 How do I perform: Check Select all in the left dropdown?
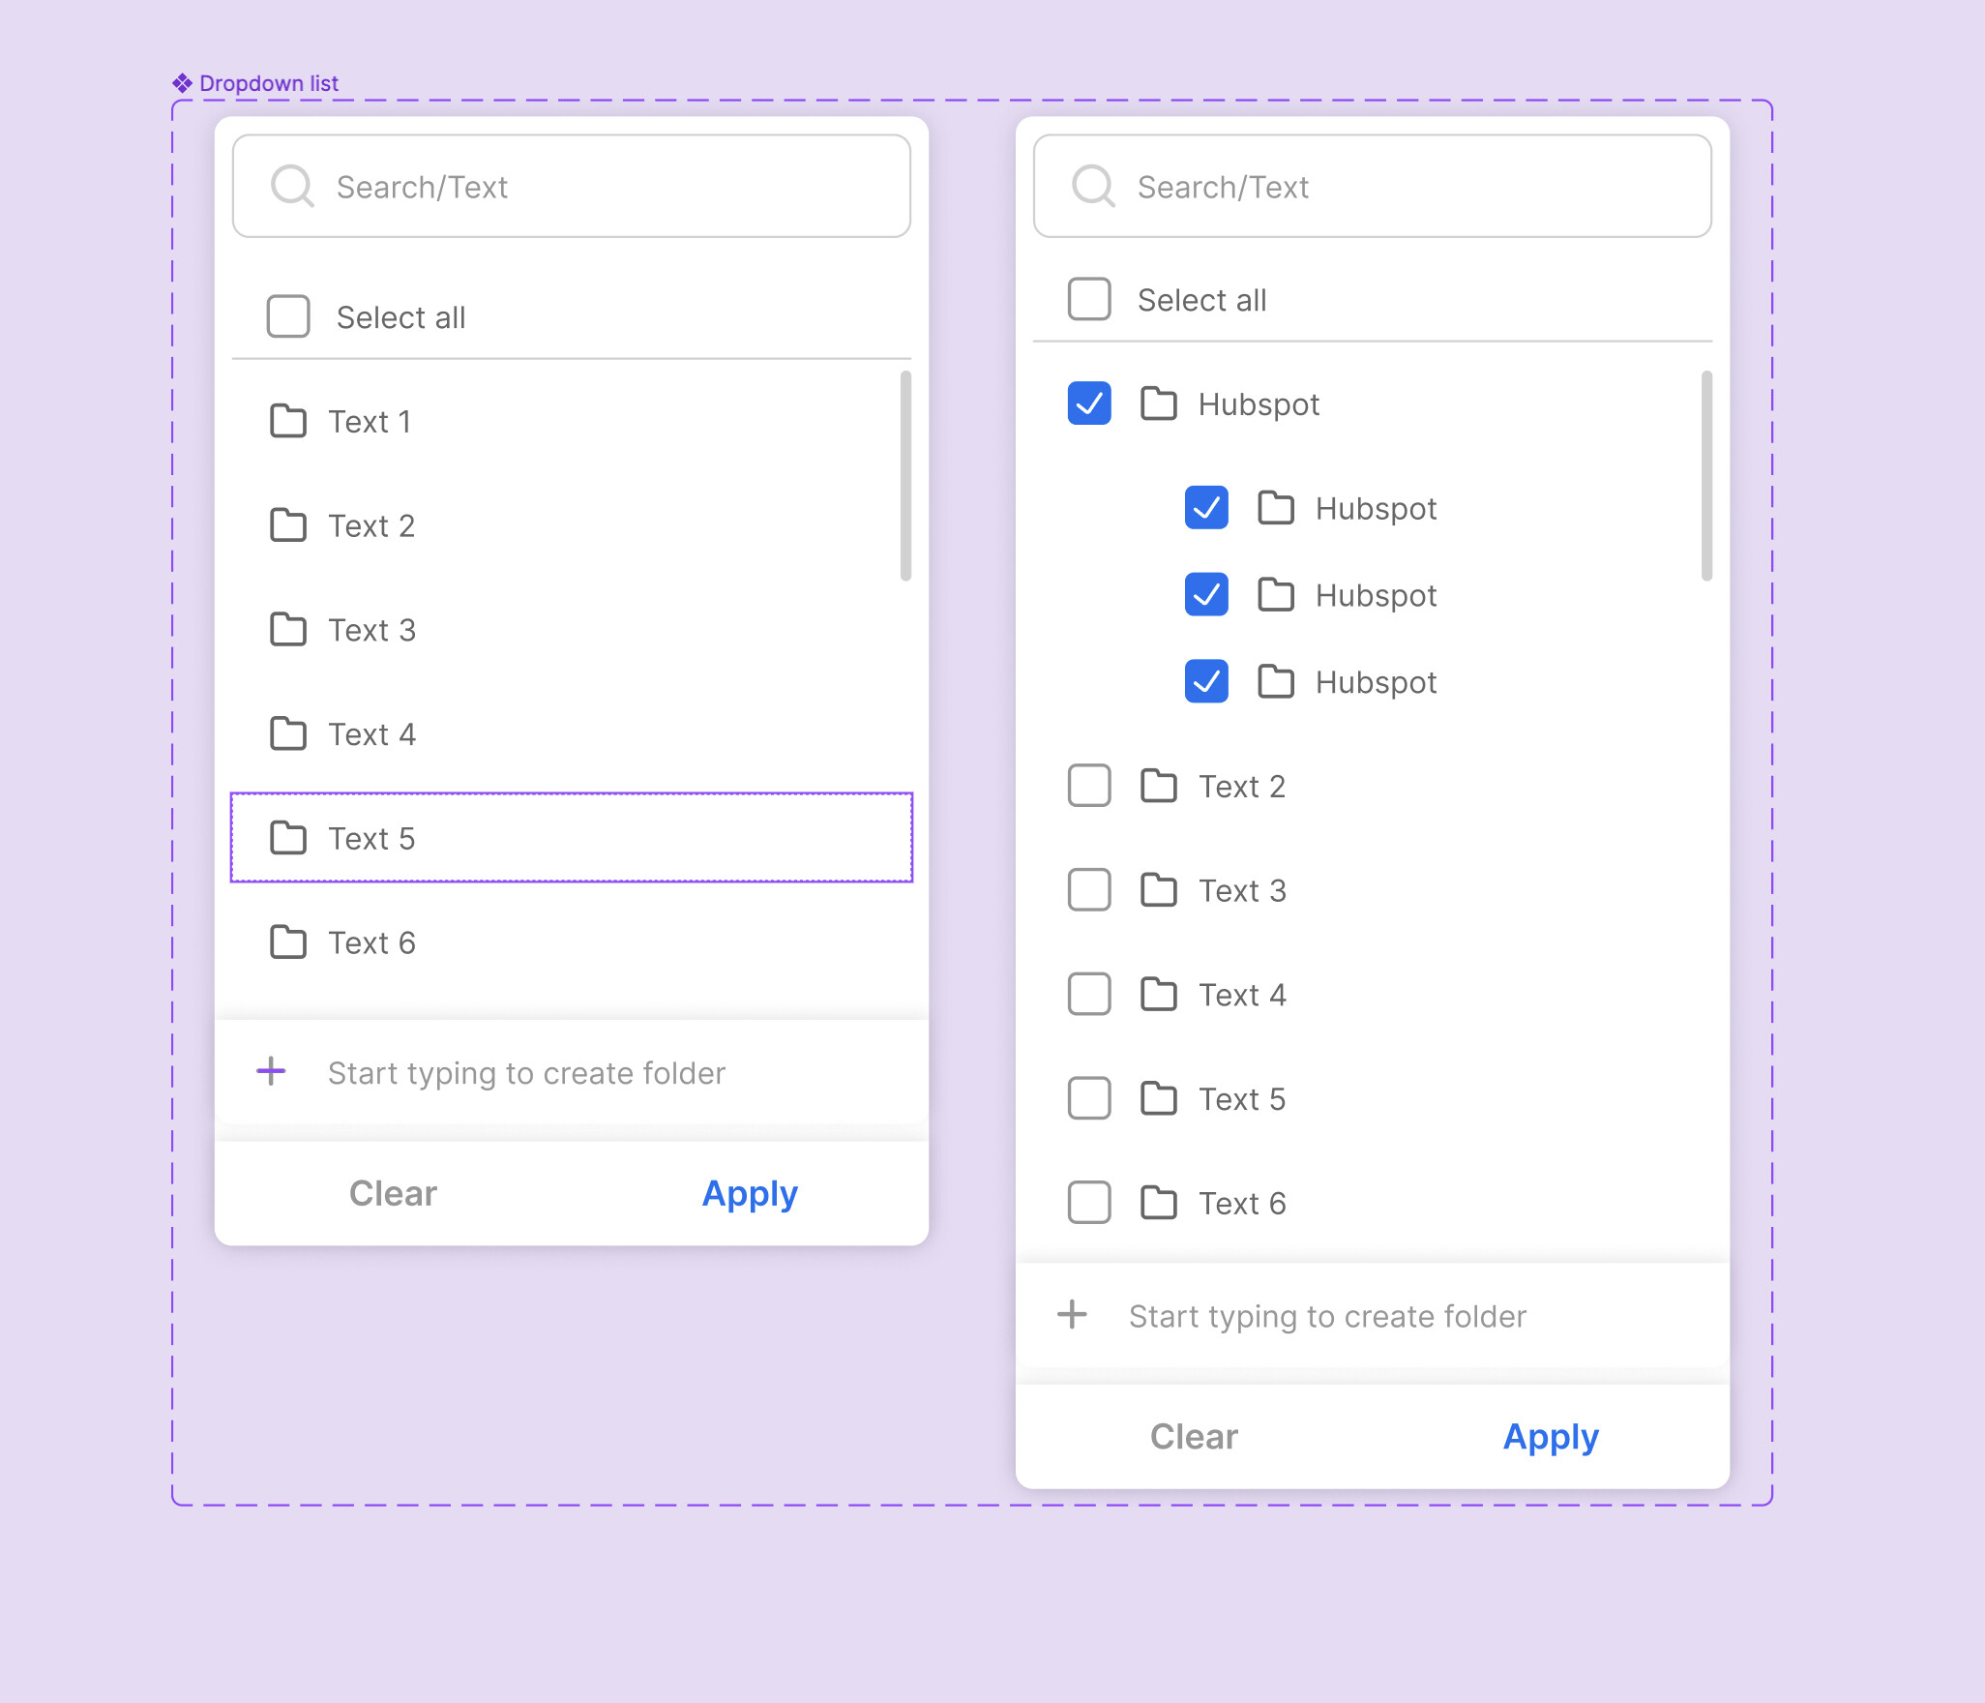click(288, 316)
